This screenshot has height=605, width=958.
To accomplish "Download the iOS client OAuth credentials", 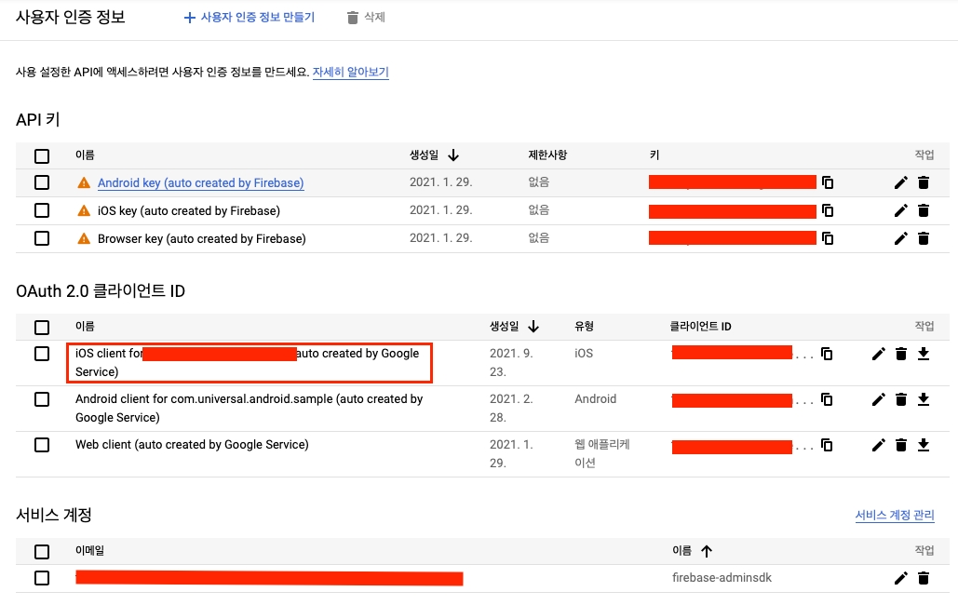I will click(924, 354).
